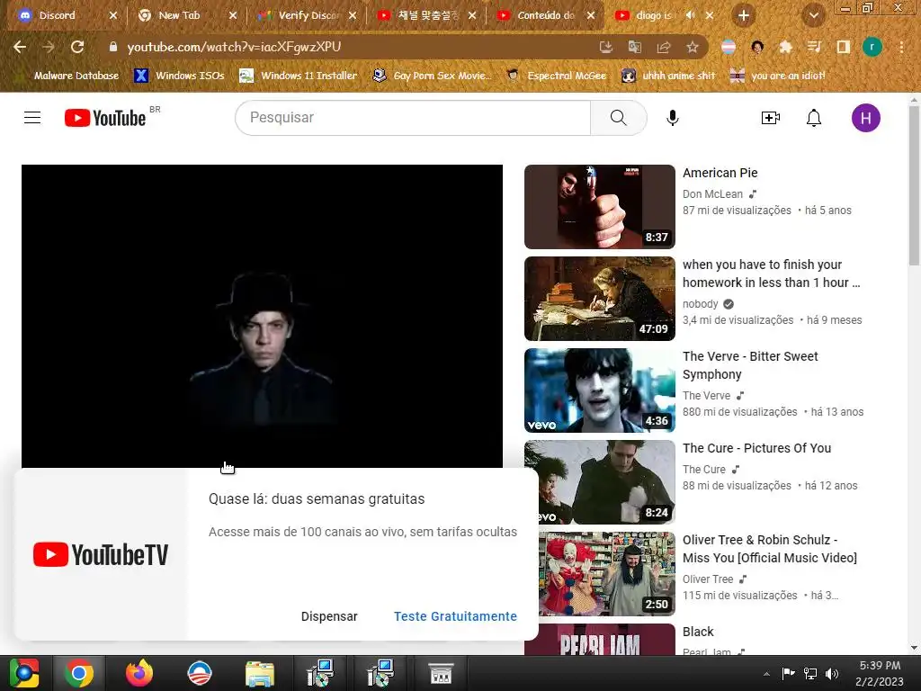Start voice search with the microphone icon
The height and width of the screenshot is (691, 921).
pos(673,118)
